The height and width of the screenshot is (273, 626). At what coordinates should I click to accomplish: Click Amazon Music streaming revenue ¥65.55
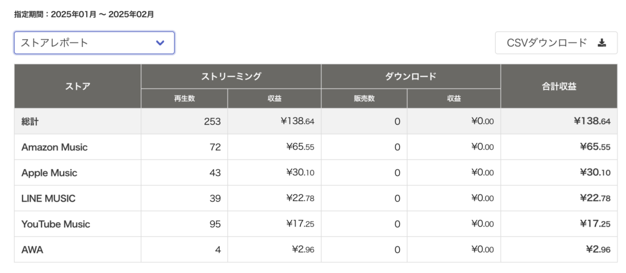(300, 147)
